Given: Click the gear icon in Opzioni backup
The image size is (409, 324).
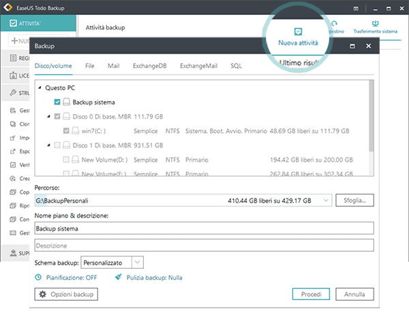Looking at the screenshot, I should [43, 294].
